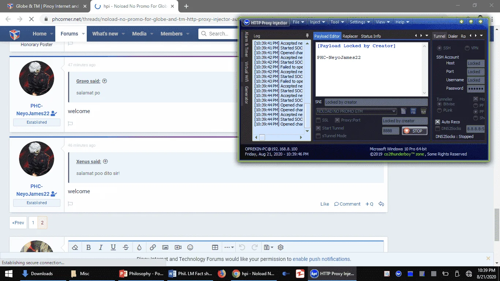Go to the Prev page button
500x281 pixels.
click(18, 222)
